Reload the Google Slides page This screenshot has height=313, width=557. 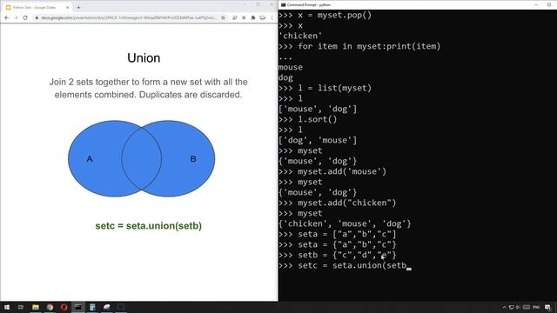pos(25,17)
